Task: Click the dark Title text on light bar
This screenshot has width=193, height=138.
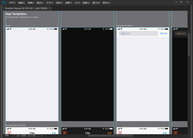Action: point(32,133)
